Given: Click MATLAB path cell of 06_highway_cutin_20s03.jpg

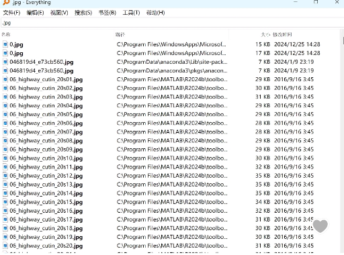Looking at the screenshot, I should coord(172,97).
